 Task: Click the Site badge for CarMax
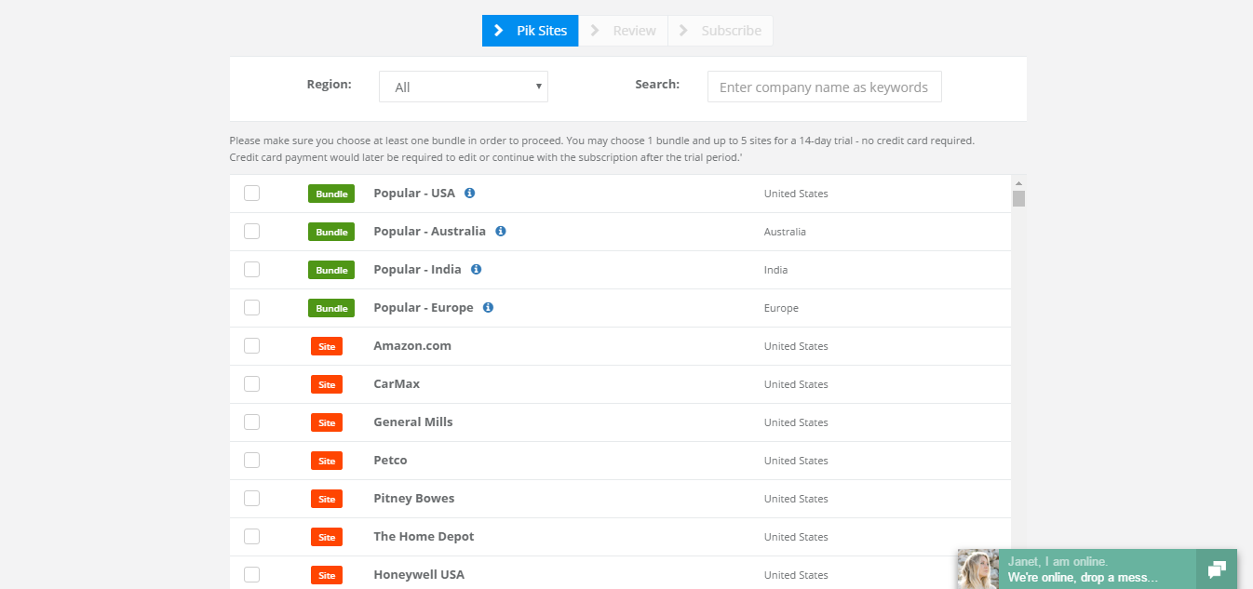[327, 384]
